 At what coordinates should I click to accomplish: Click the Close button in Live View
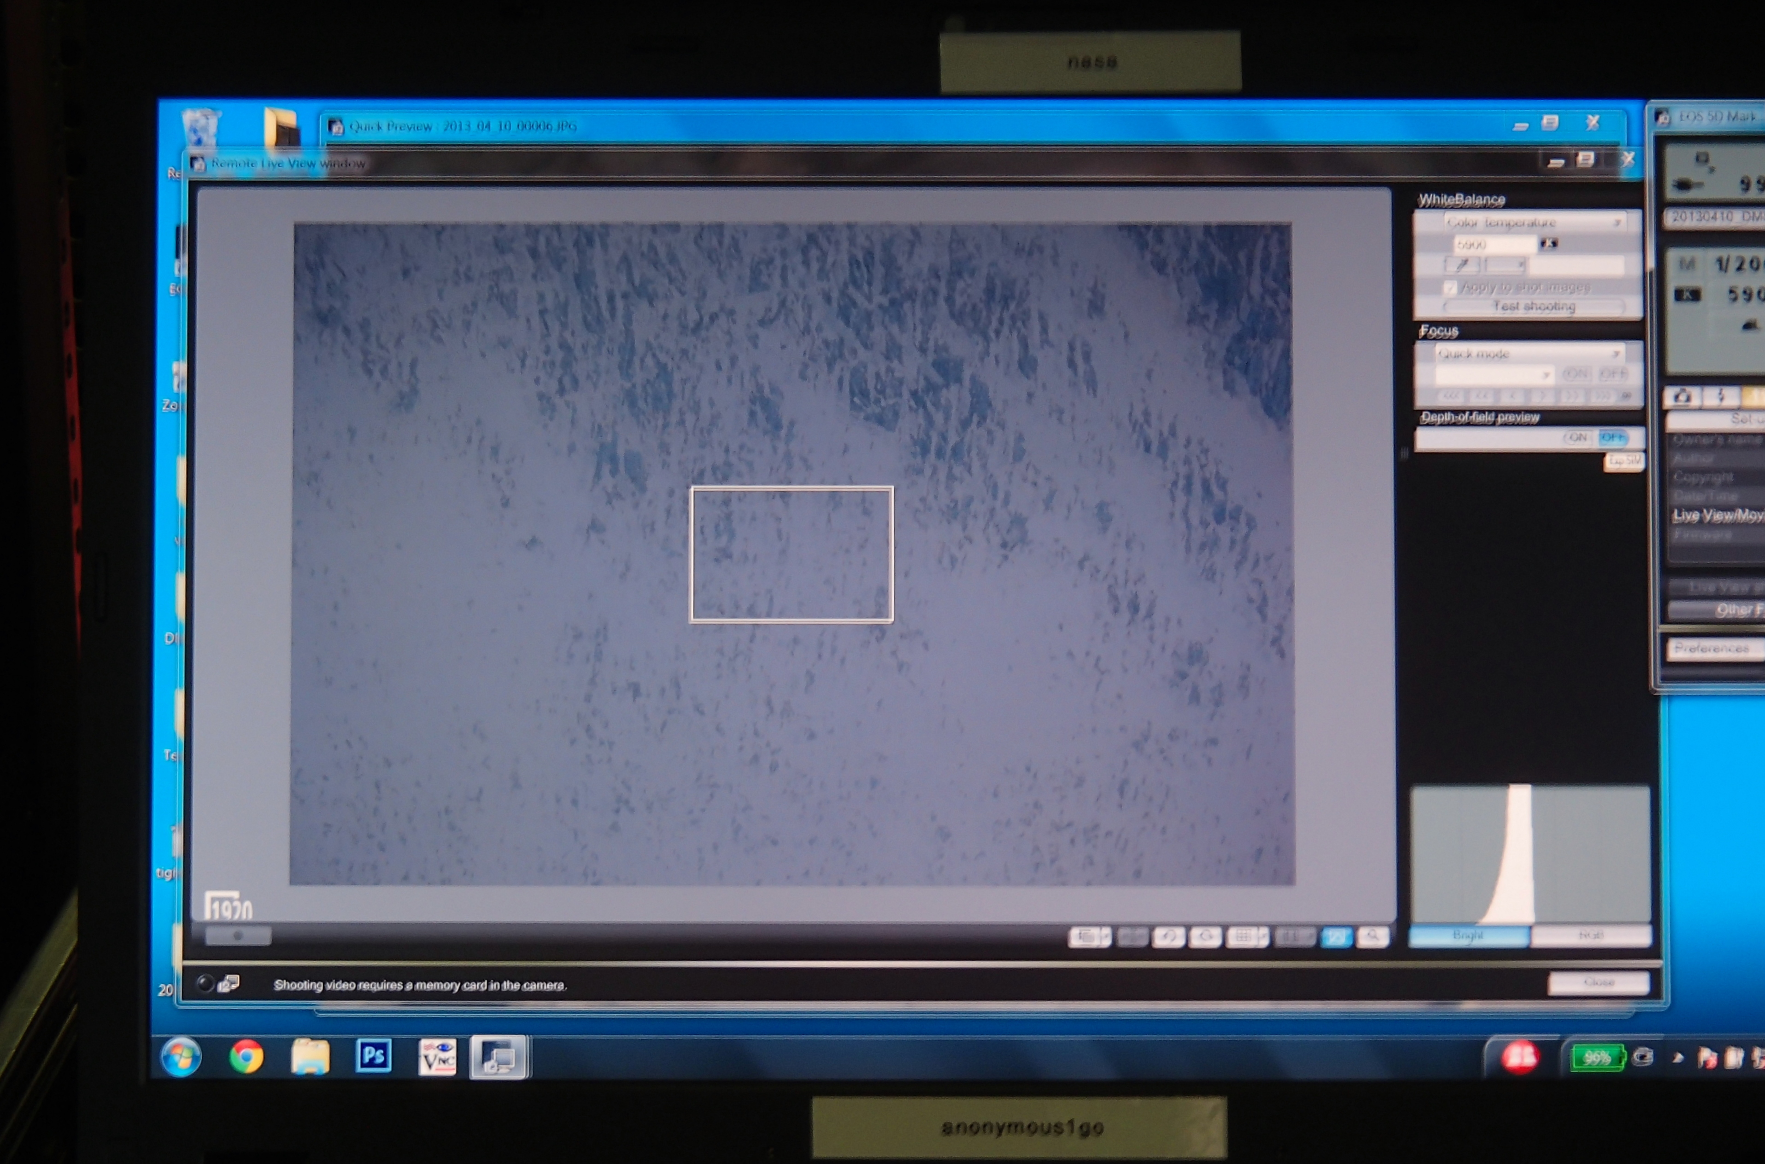1599,983
